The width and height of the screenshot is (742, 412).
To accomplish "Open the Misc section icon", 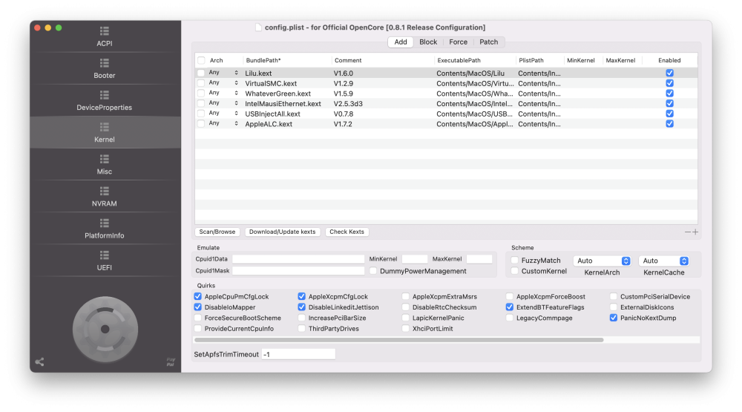I will 105,159.
